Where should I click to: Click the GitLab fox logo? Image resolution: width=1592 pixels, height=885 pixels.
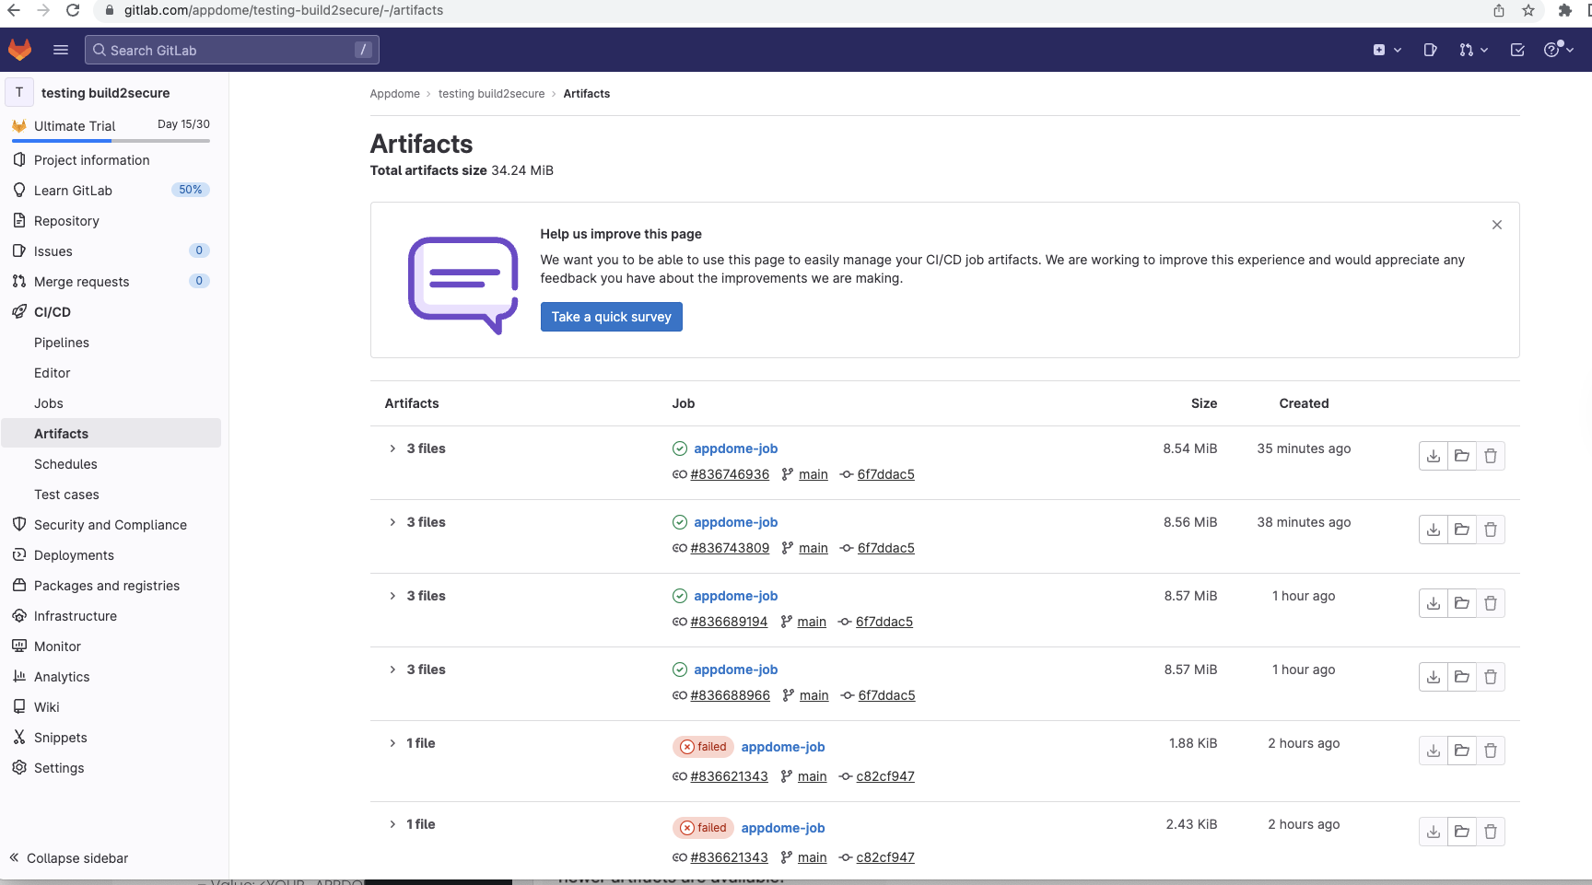19,49
